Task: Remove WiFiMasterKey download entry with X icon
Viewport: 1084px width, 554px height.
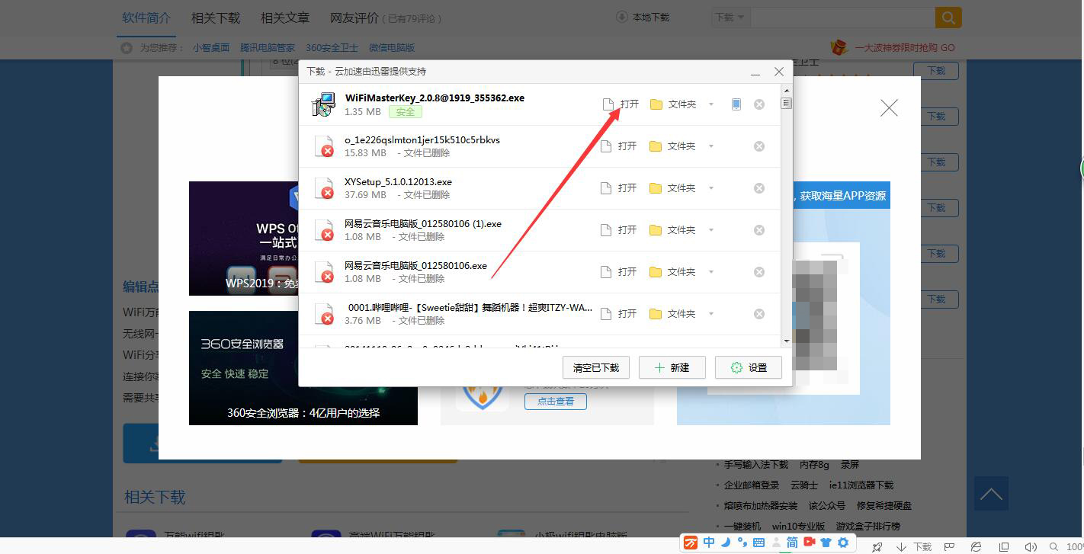Action: (x=759, y=104)
